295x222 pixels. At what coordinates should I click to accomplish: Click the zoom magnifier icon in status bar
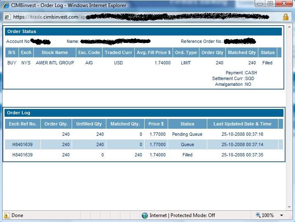coord(258,215)
